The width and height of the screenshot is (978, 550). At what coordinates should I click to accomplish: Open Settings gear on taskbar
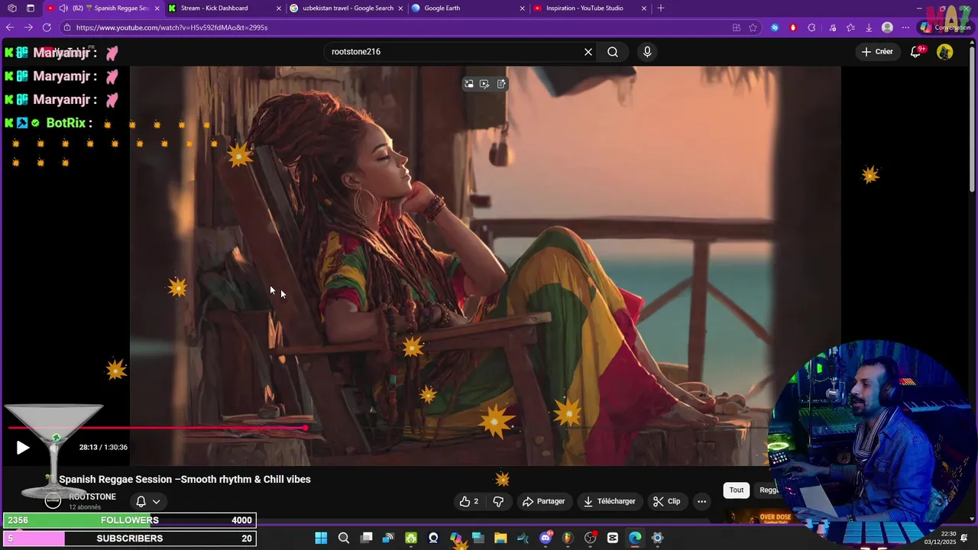point(657,538)
